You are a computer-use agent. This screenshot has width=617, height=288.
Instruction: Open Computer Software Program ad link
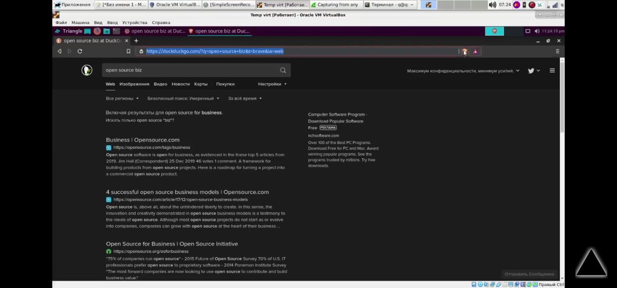tap(338, 121)
